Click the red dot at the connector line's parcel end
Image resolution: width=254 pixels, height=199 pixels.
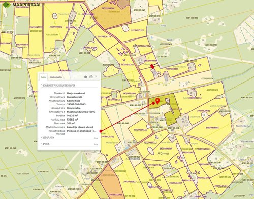[153, 103]
